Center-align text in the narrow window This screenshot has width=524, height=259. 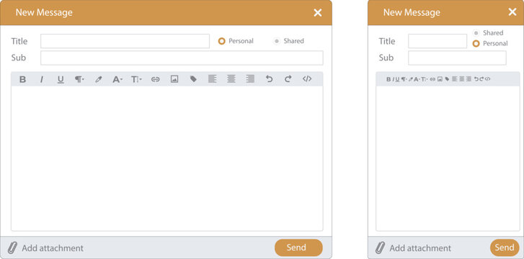pos(462,79)
